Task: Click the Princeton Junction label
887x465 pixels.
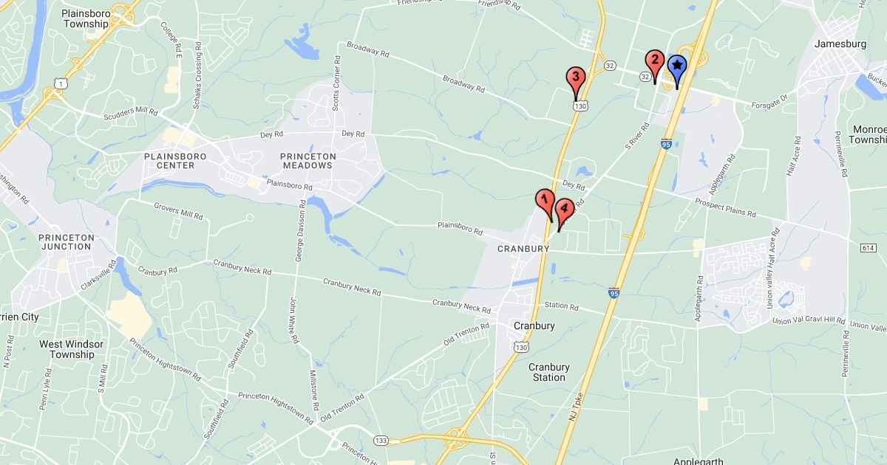Action: click(x=67, y=242)
